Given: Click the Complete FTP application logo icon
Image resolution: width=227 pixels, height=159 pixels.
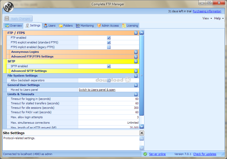Looking at the screenshot, I should [x=9, y=7].
